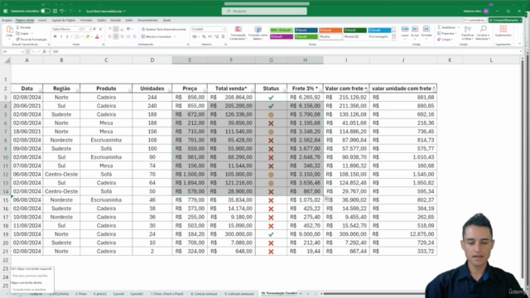Open filter dropdown on Status header
Image resolution: width=530 pixels, height=298 pixels.
(x=284, y=90)
